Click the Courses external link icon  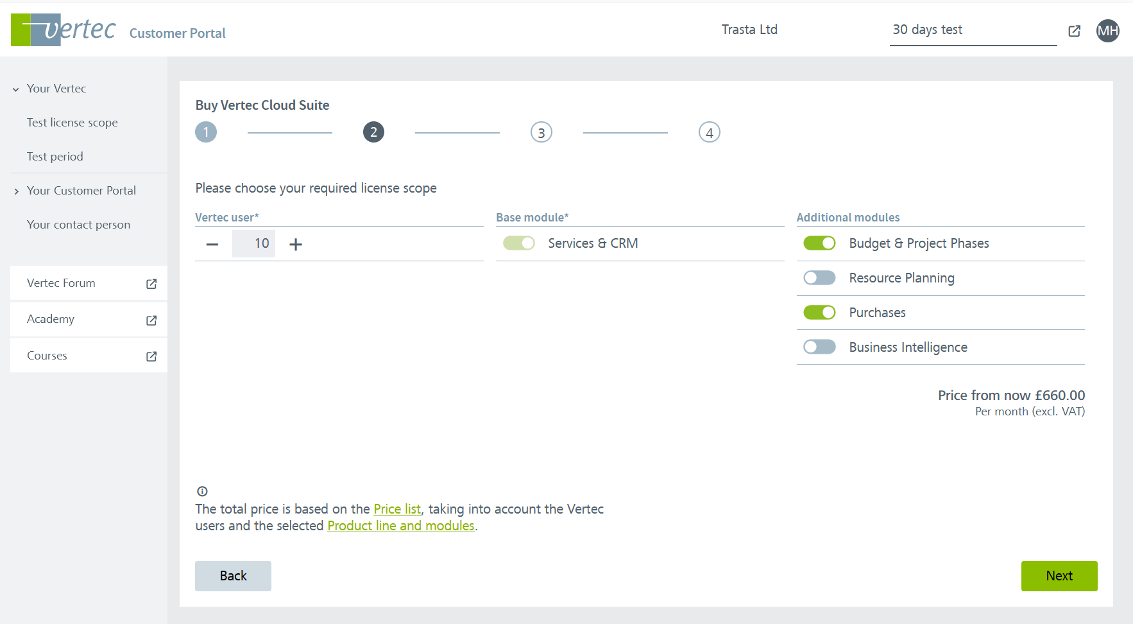click(x=151, y=356)
